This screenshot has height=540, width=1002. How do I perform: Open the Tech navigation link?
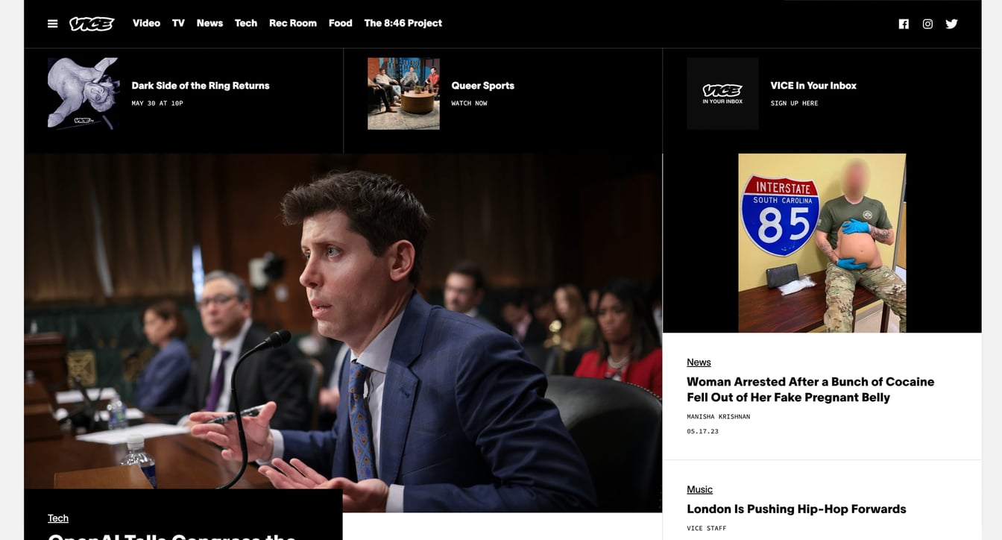click(x=245, y=23)
